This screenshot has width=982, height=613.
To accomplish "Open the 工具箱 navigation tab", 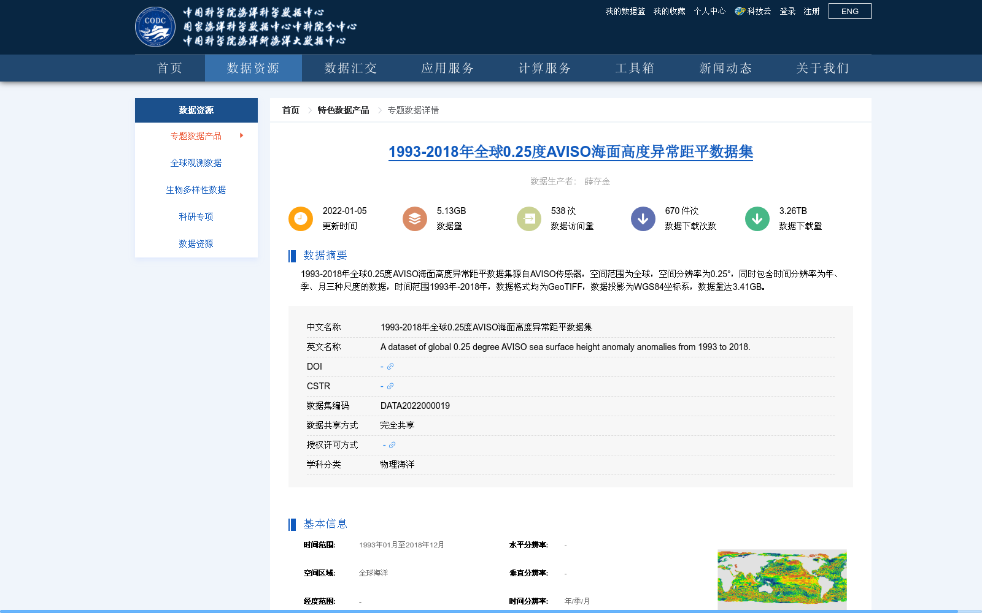I will click(635, 68).
